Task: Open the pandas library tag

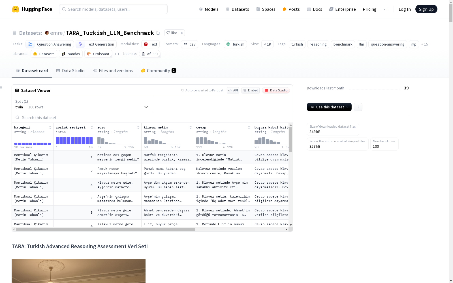Action: click(x=71, y=54)
